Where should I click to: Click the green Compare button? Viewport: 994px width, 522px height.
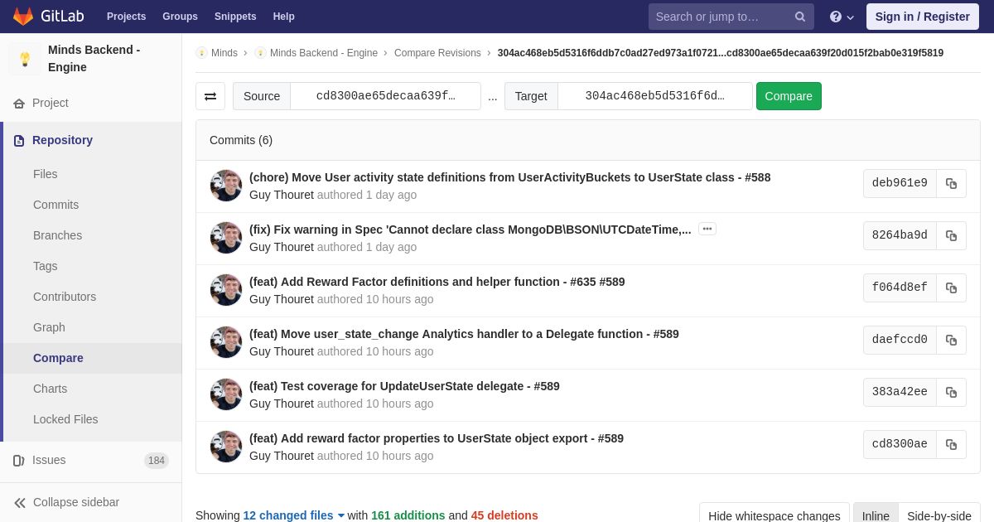pyautogui.click(x=789, y=96)
